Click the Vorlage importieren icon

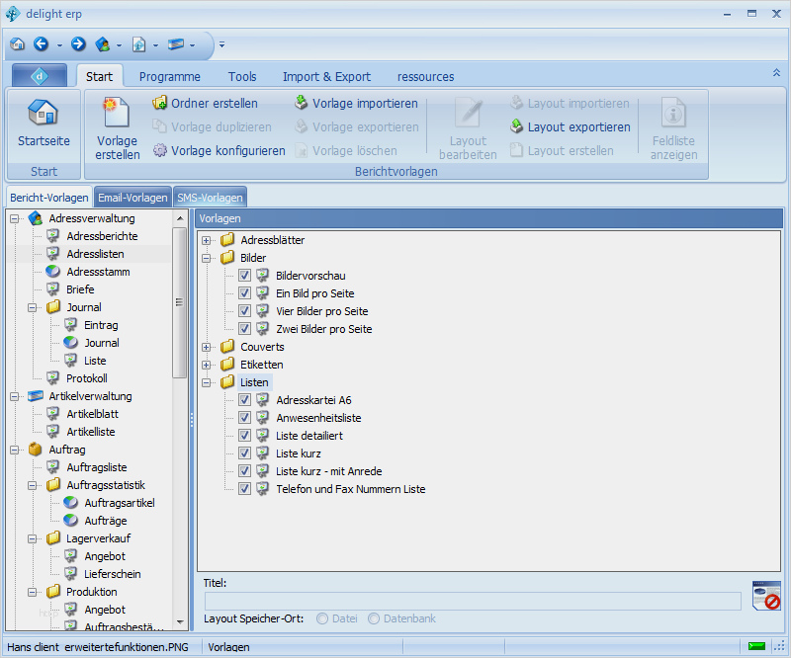click(x=302, y=103)
